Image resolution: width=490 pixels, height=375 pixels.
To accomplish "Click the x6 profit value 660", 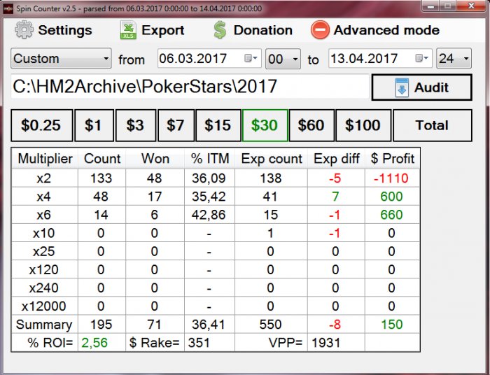I will 391,215.
